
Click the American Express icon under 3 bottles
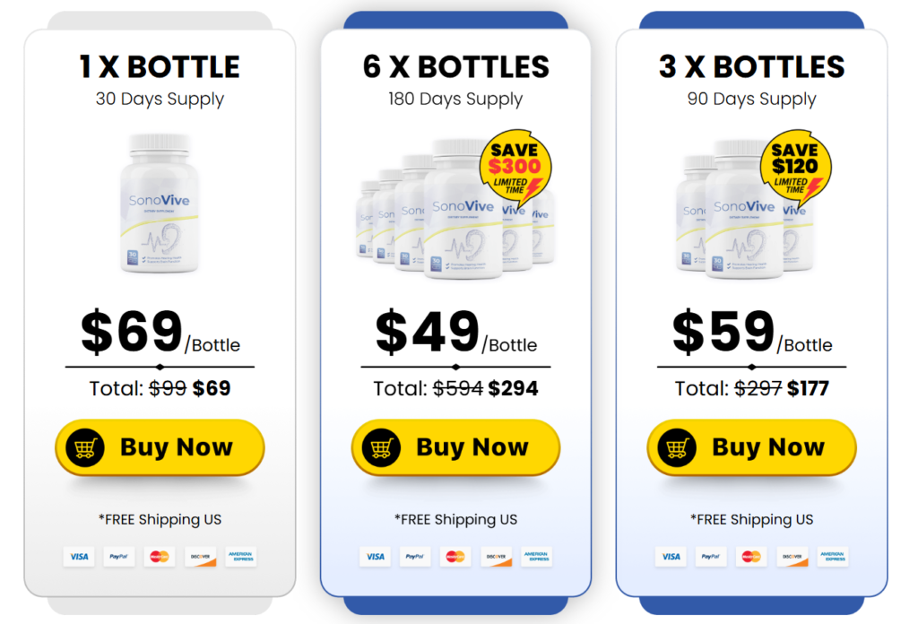click(832, 557)
